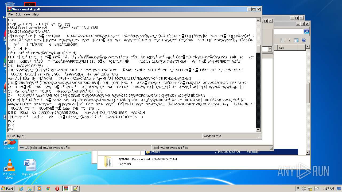Screen dimensions: 342x192
Task: Open the View menu in the viewer
Action: click(27, 14)
